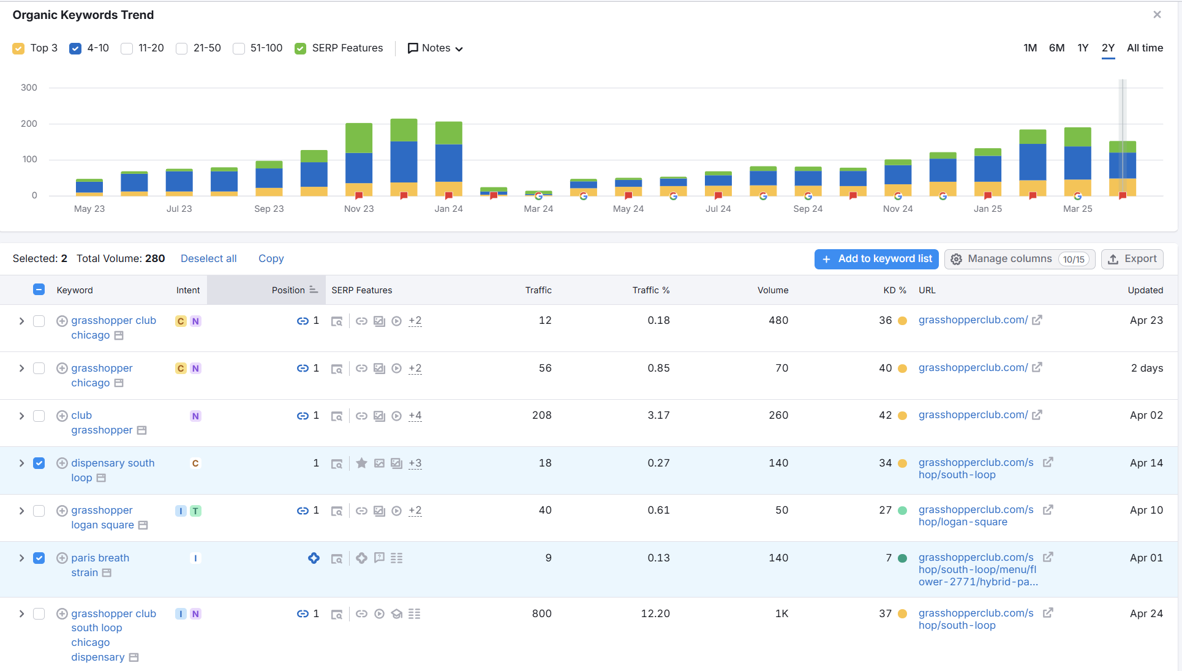The height and width of the screenshot is (671, 1182).
Task: Click the reviews star icon for dispensary south loop
Action: (x=361, y=463)
